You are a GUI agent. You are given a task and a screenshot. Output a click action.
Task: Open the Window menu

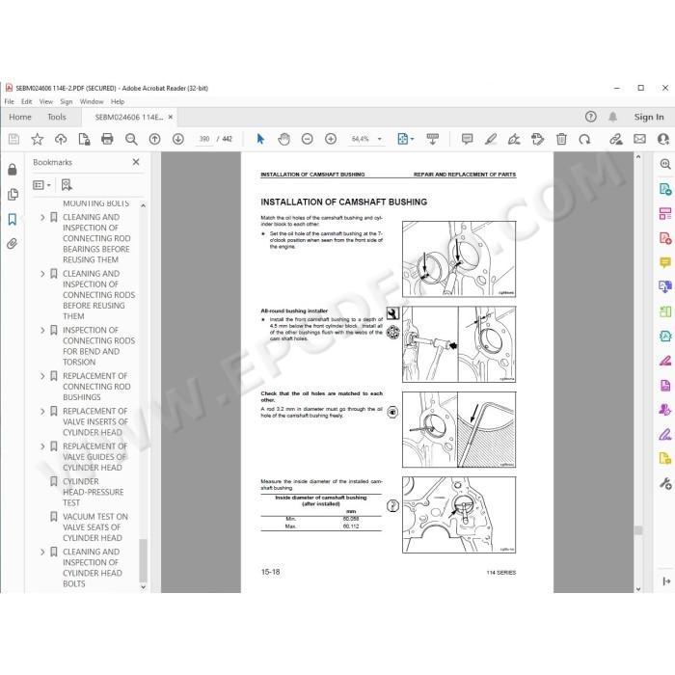pos(92,101)
